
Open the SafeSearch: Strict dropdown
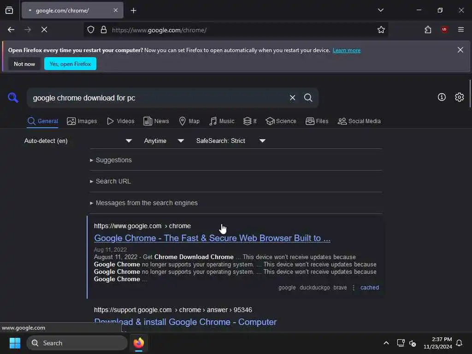(230, 141)
